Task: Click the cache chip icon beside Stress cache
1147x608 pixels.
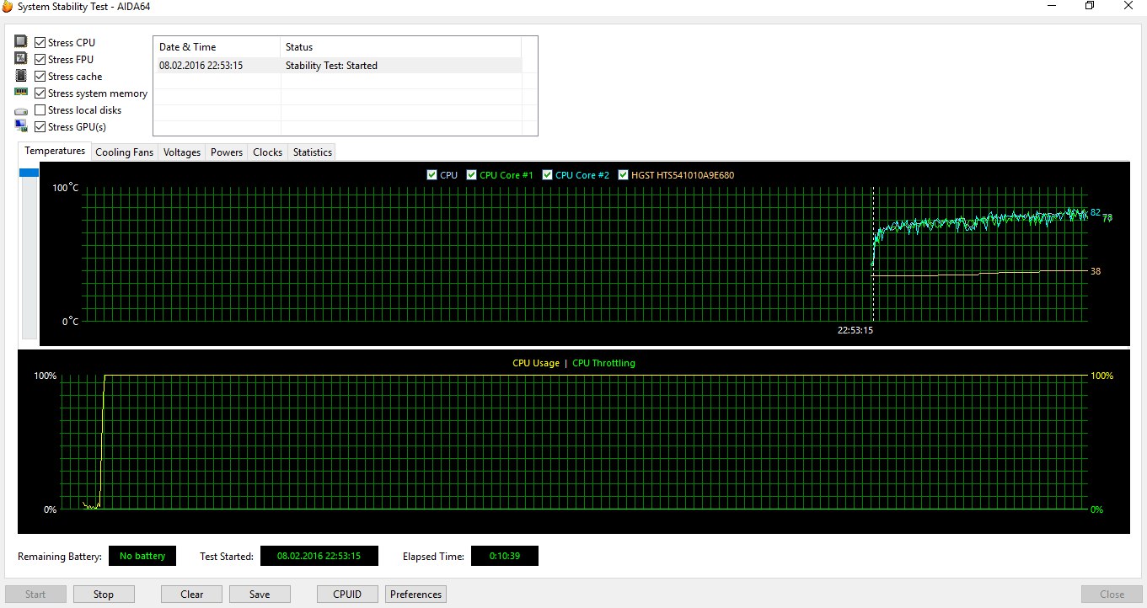Action: coord(21,76)
